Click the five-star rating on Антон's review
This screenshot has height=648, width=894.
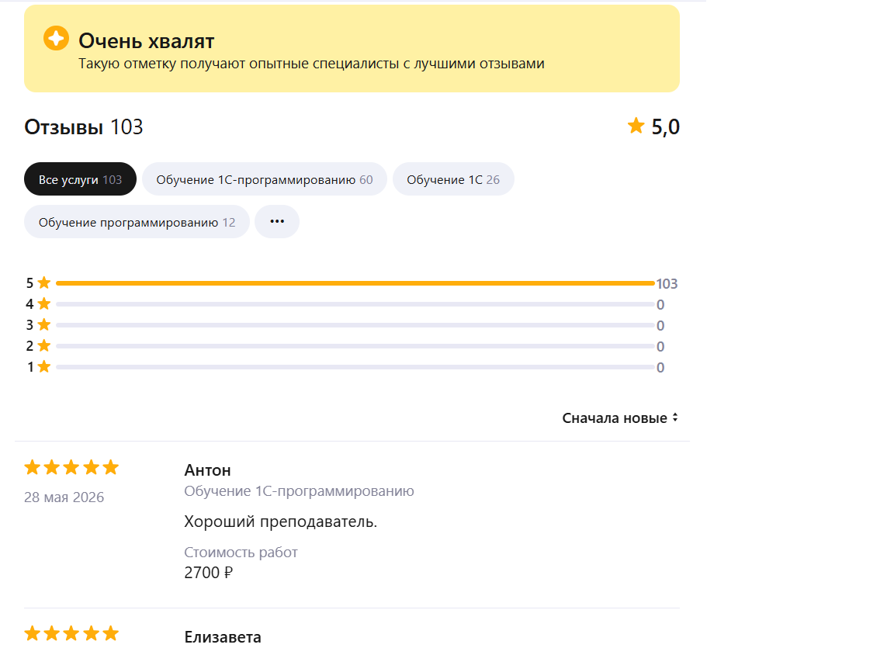71,468
